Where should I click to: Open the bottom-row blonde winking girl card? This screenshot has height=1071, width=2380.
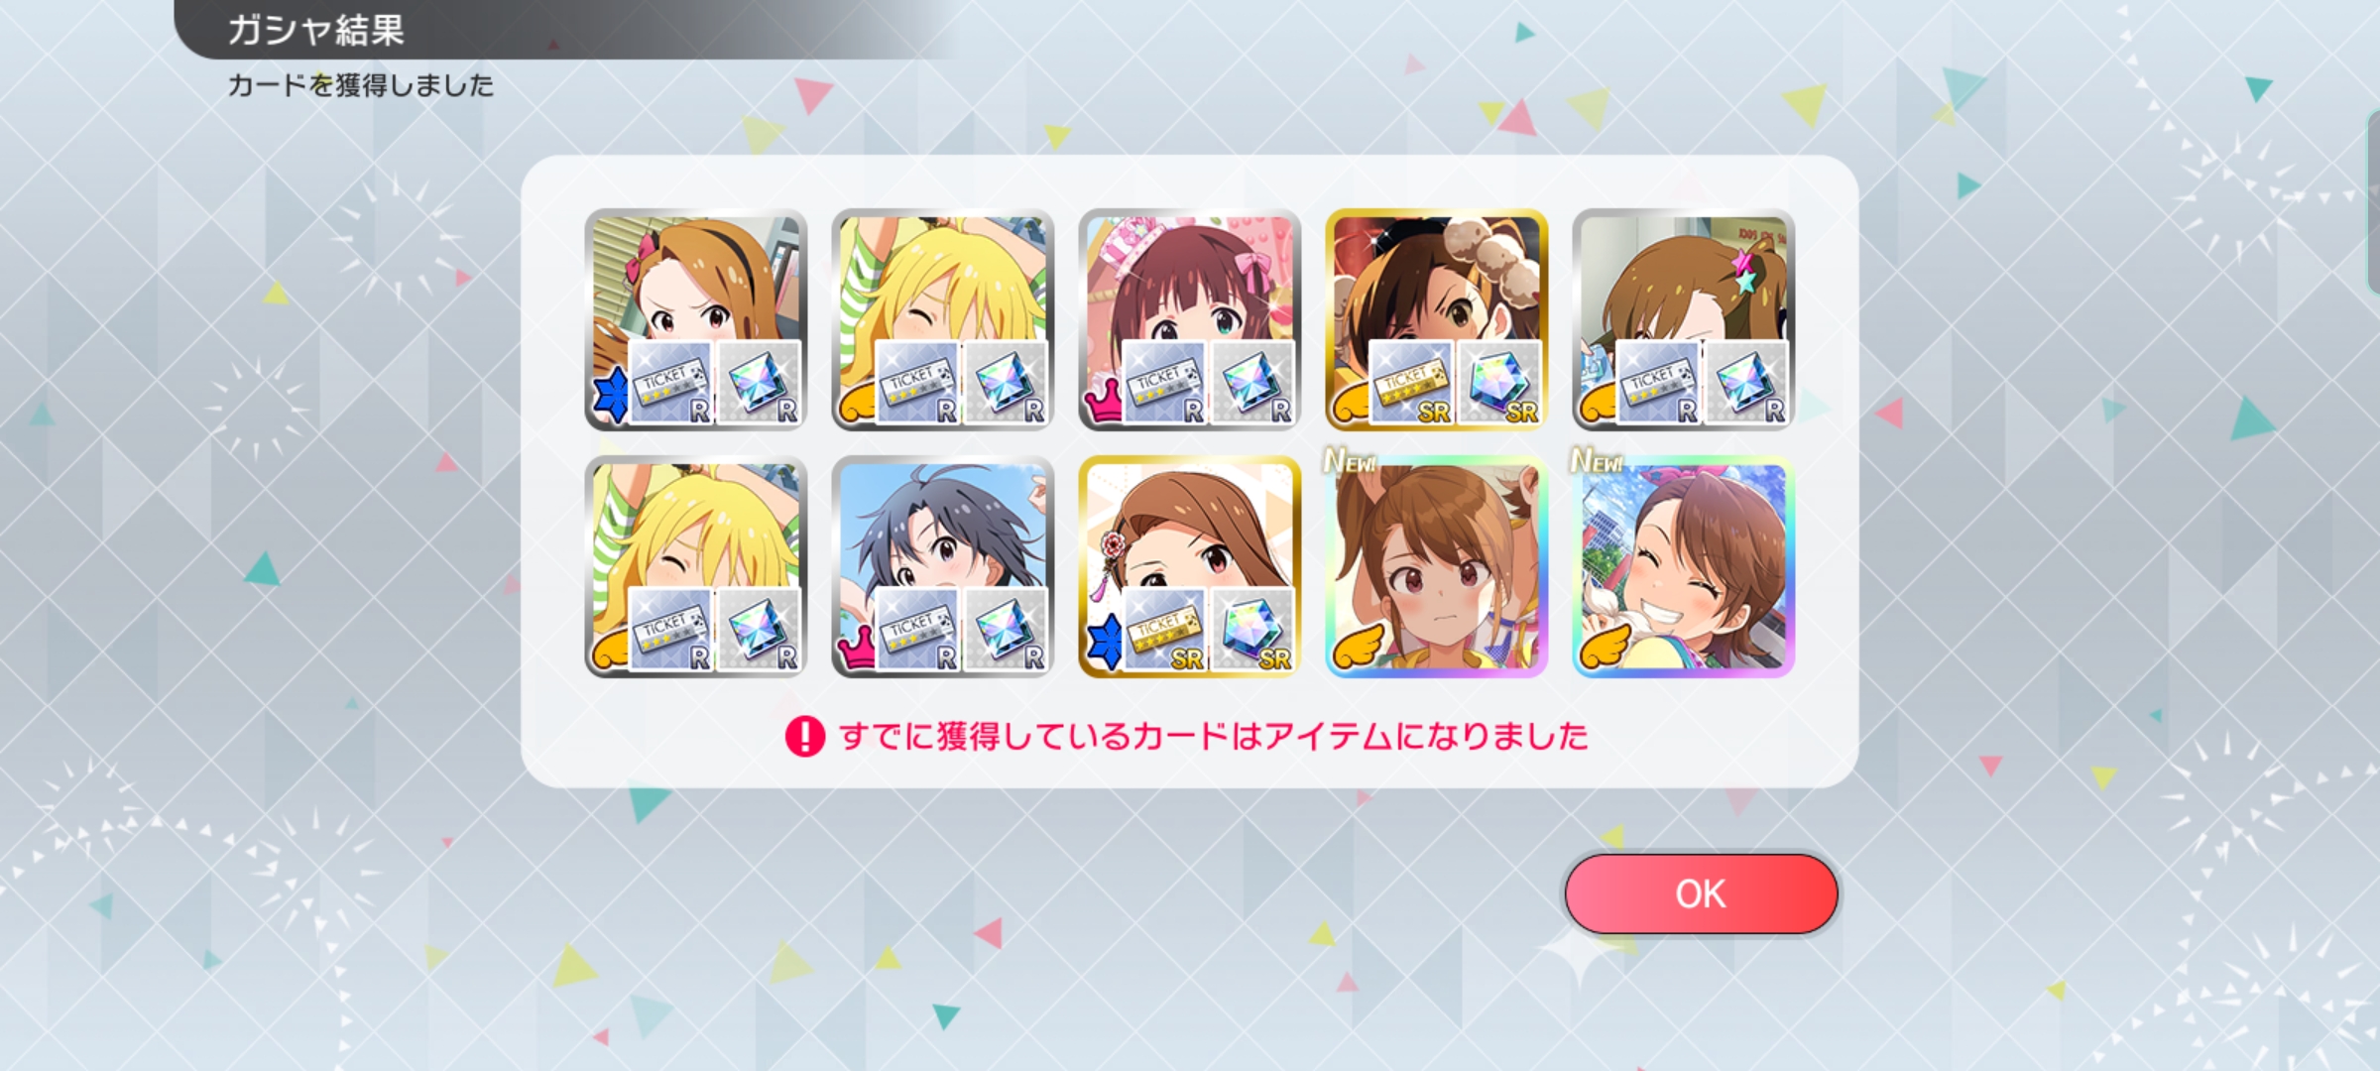695,567
